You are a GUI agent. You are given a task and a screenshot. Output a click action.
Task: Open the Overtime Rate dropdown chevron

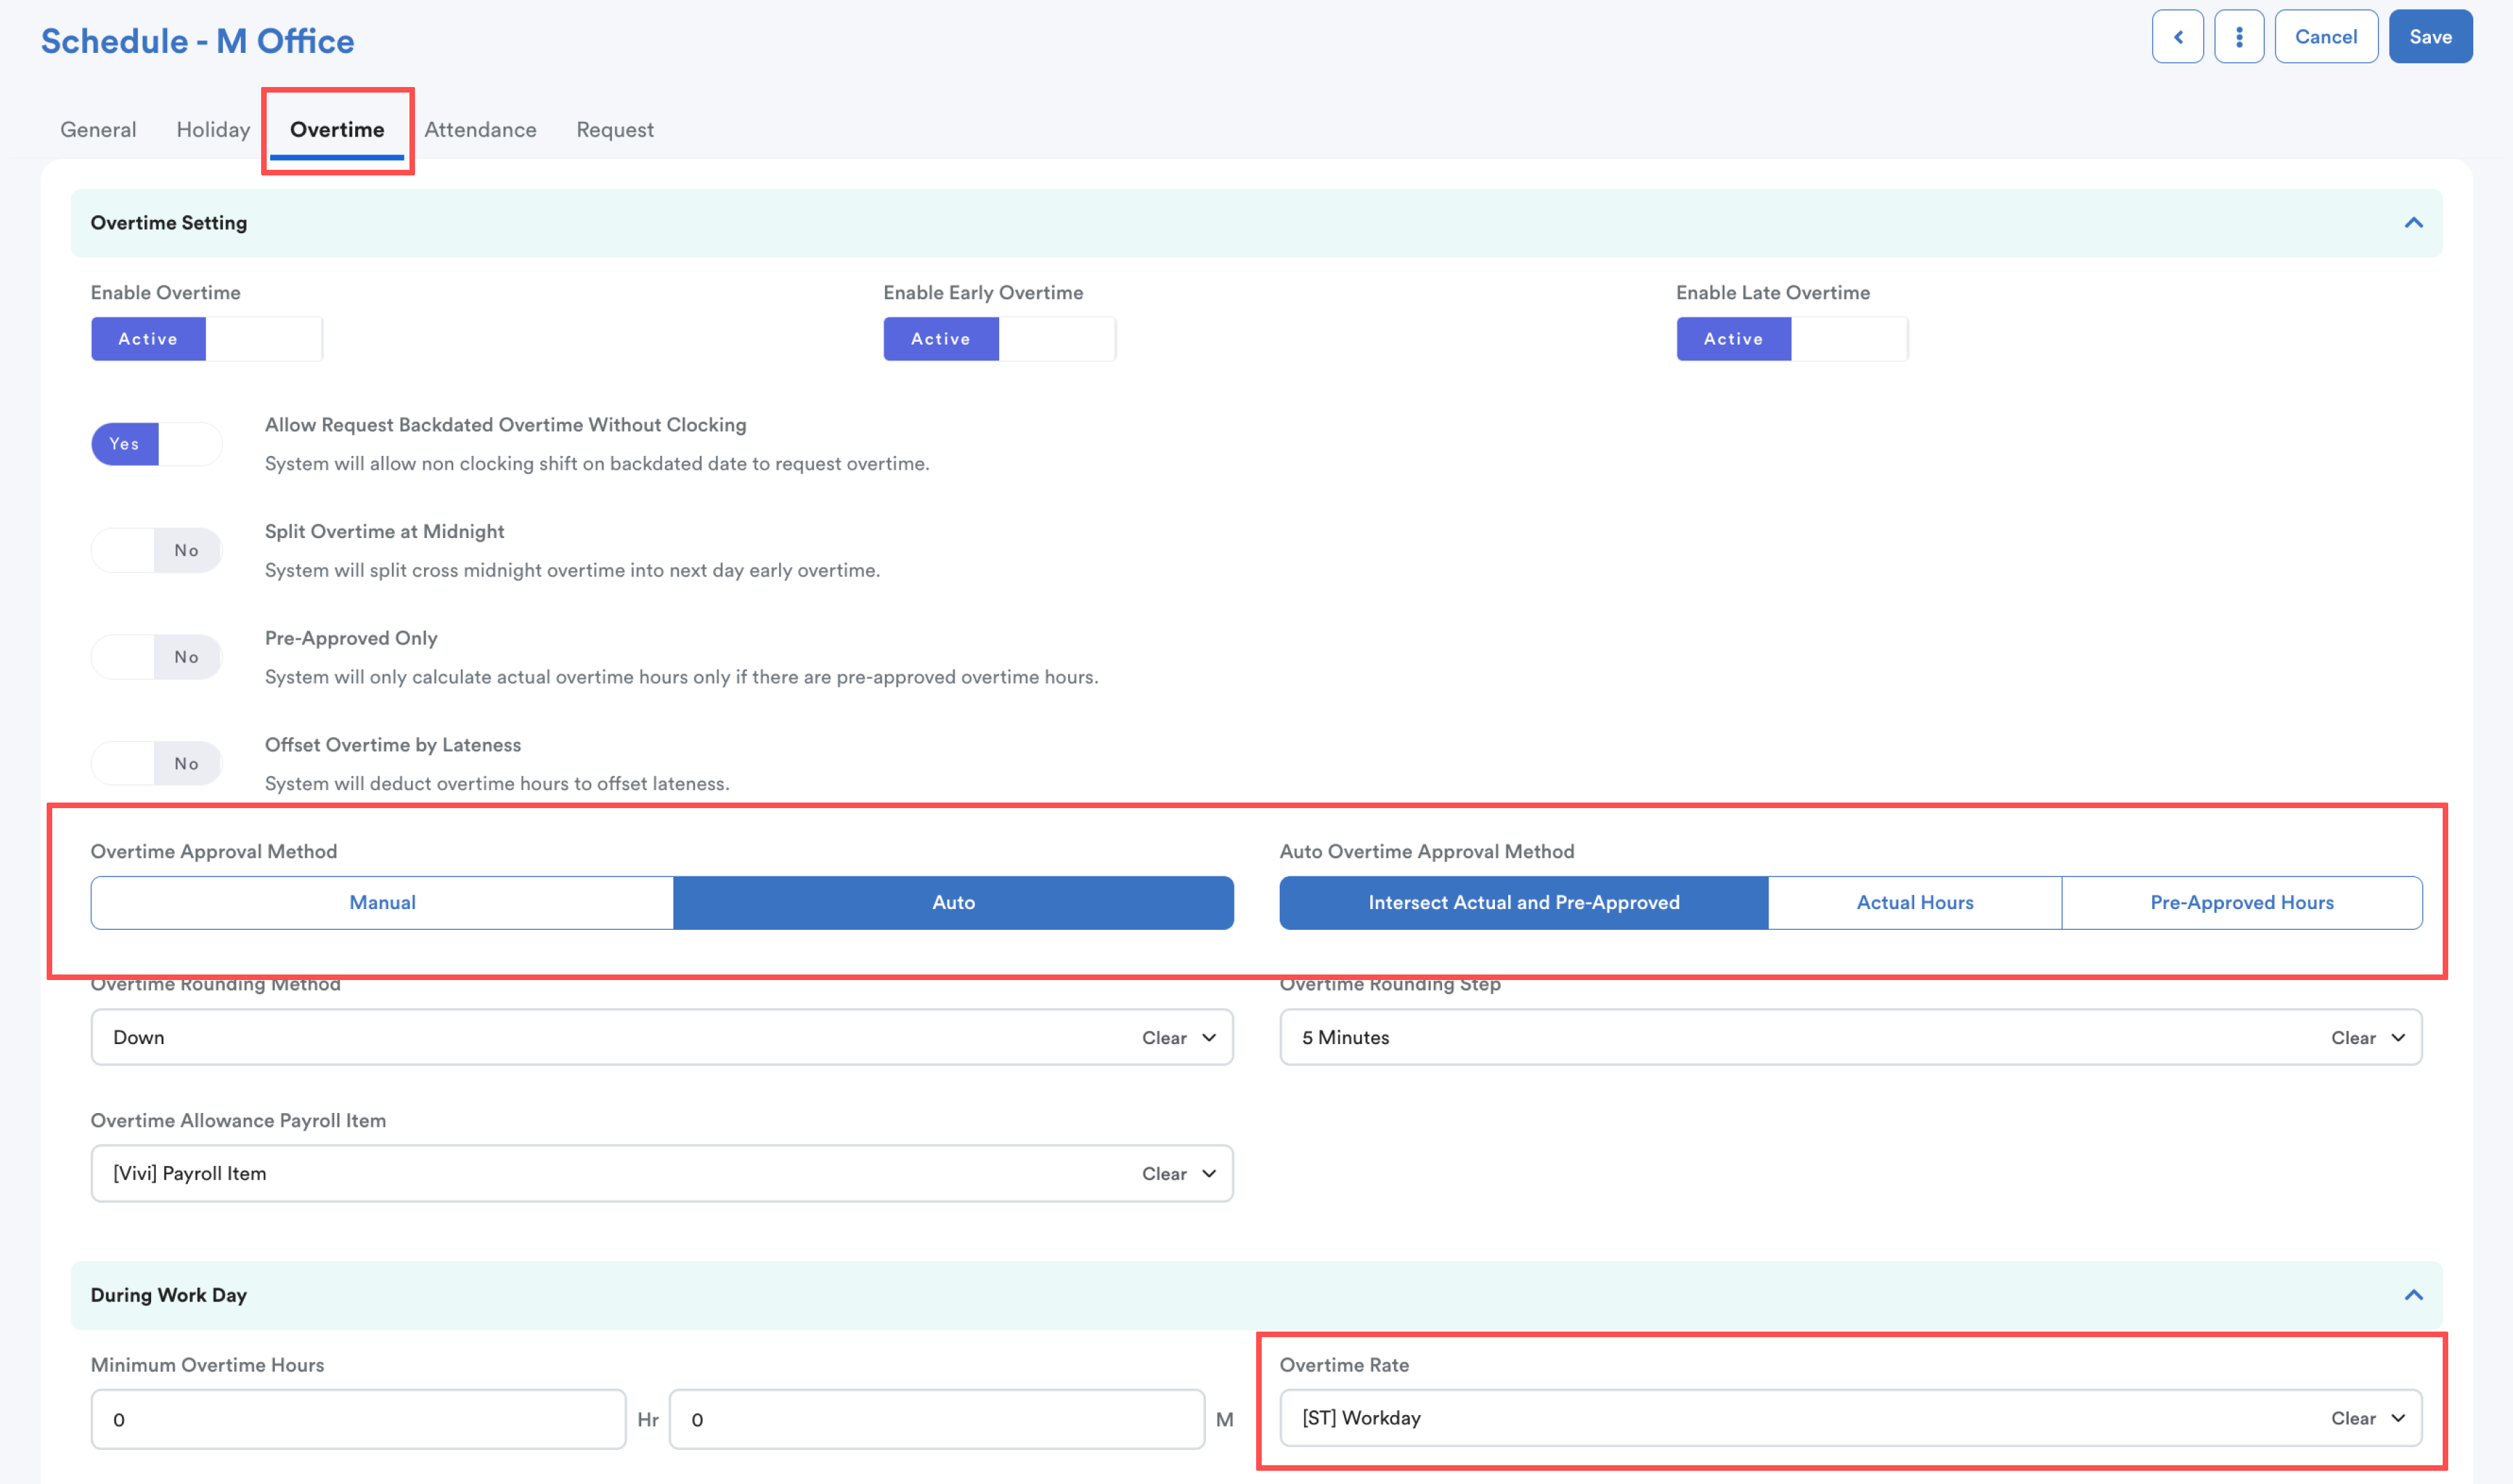[2397, 1418]
